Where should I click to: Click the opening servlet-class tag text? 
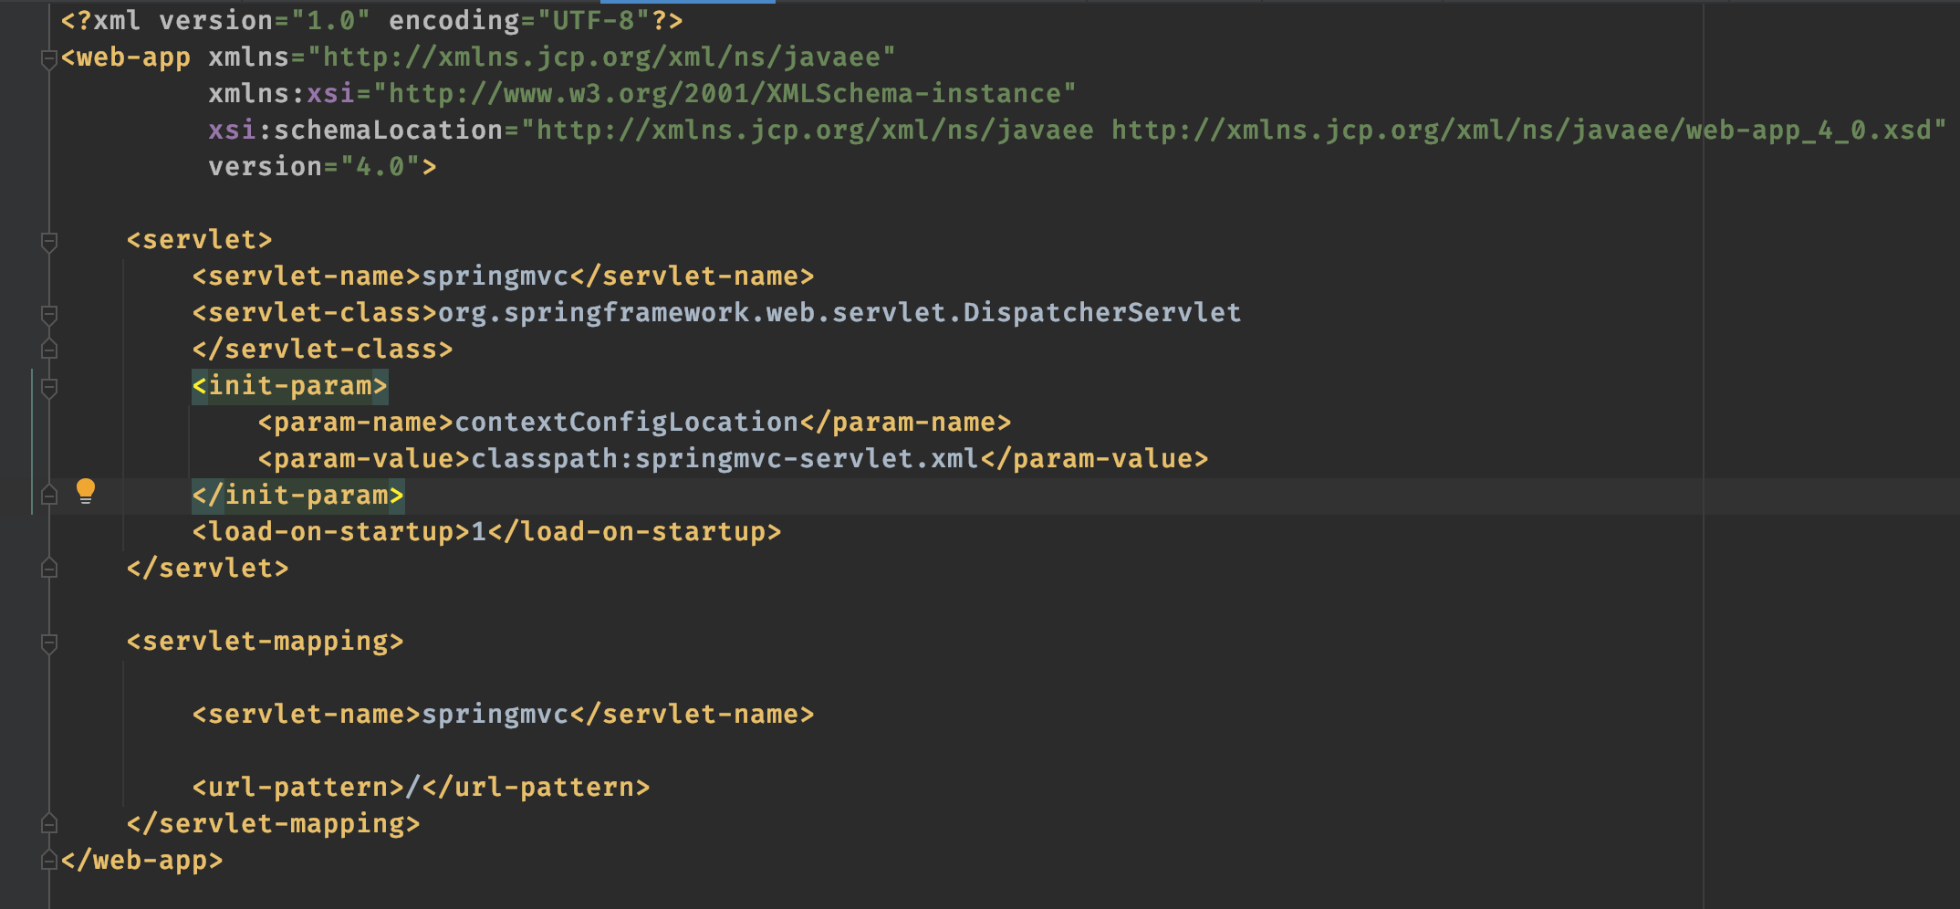point(315,312)
